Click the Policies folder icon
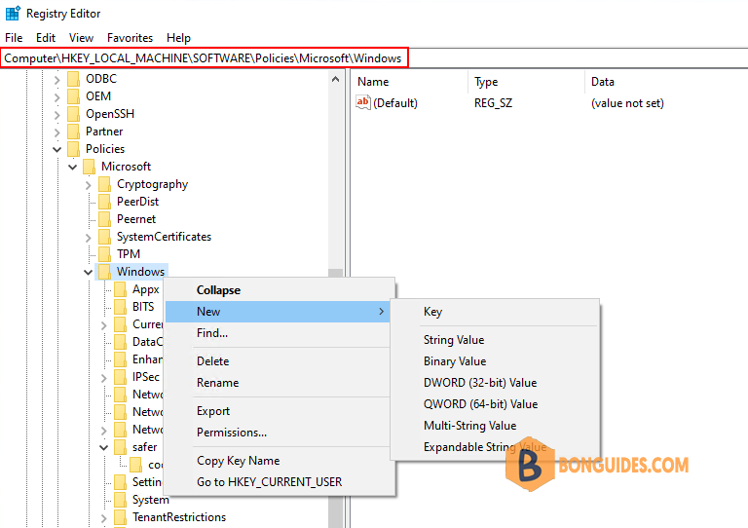The width and height of the screenshot is (748, 528). 73,149
